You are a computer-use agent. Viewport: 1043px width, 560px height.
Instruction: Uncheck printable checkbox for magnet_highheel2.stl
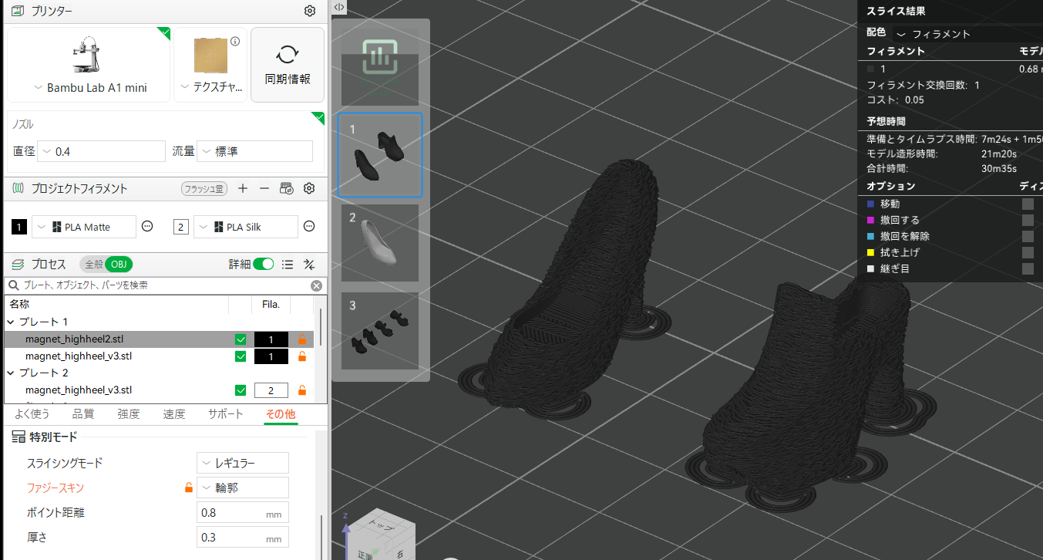point(241,339)
